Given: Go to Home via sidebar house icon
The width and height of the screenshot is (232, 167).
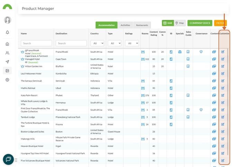Looking at the screenshot, I should coord(7,44).
